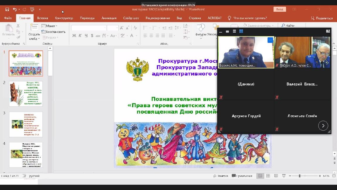Toggle italic (К) formatting
Image resolution: width=337 pixels, height=190 pixels.
[x=80, y=36]
